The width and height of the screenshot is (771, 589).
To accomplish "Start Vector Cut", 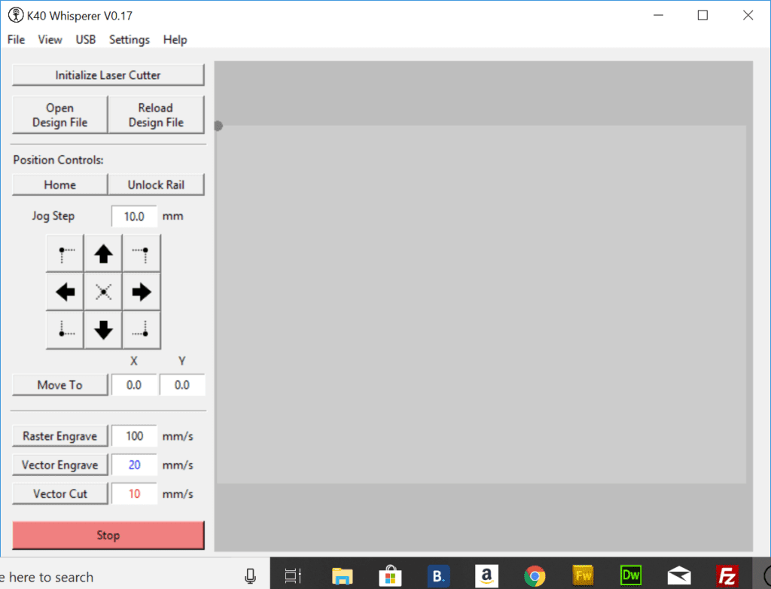I will point(60,493).
